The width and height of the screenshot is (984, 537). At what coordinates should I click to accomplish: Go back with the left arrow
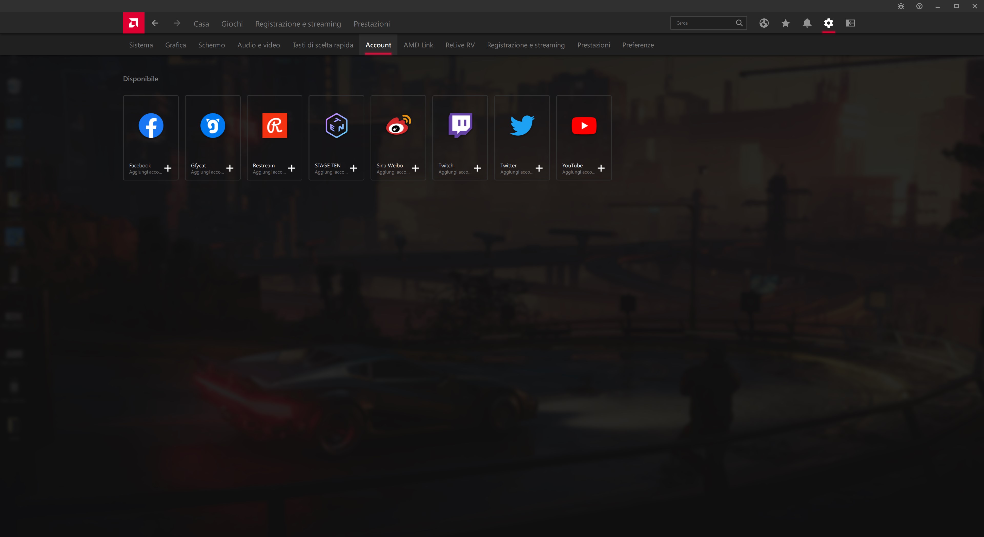(x=155, y=23)
